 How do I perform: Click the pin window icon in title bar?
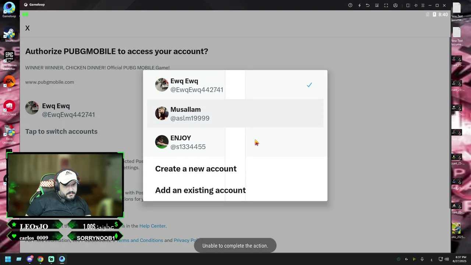[416, 5]
